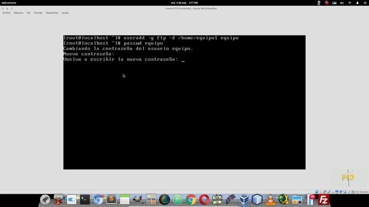Open the app with red badge in dock
This screenshot has width=369, height=207.
[x=311, y=200]
